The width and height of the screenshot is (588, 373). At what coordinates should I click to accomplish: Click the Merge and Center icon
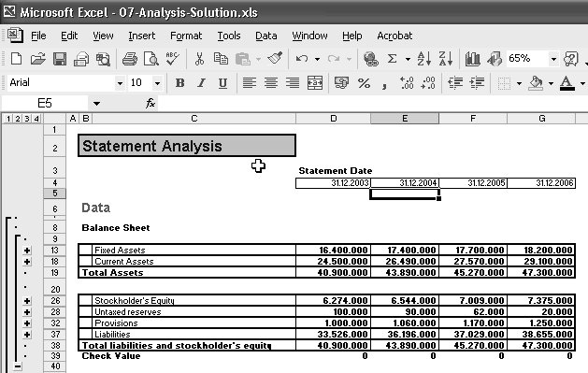pos(315,82)
